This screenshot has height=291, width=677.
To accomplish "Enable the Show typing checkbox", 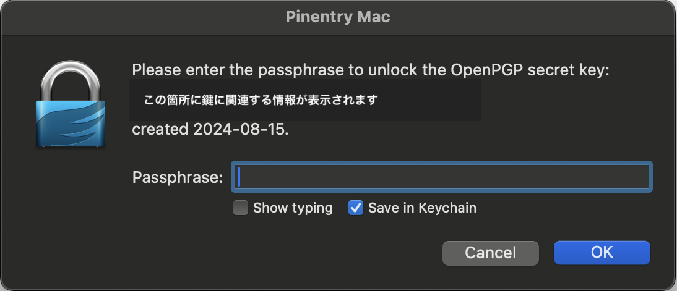I will (x=241, y=208).
